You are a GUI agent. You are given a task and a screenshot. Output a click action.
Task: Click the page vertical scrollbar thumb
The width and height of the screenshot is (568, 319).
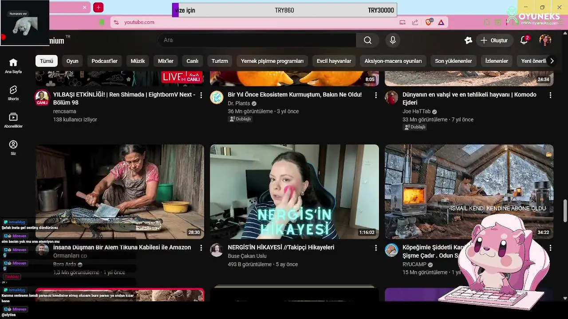point(565,211)
